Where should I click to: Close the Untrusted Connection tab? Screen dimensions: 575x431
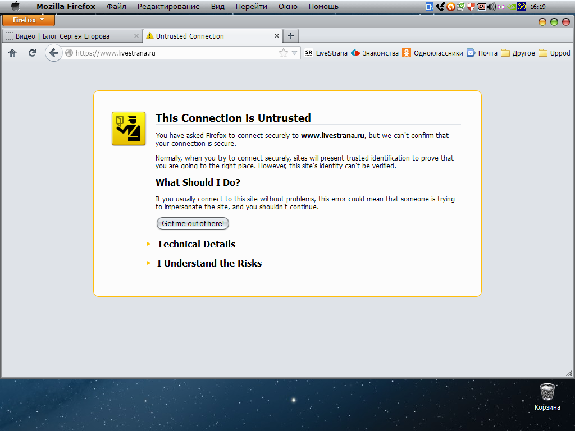point(276,36)
